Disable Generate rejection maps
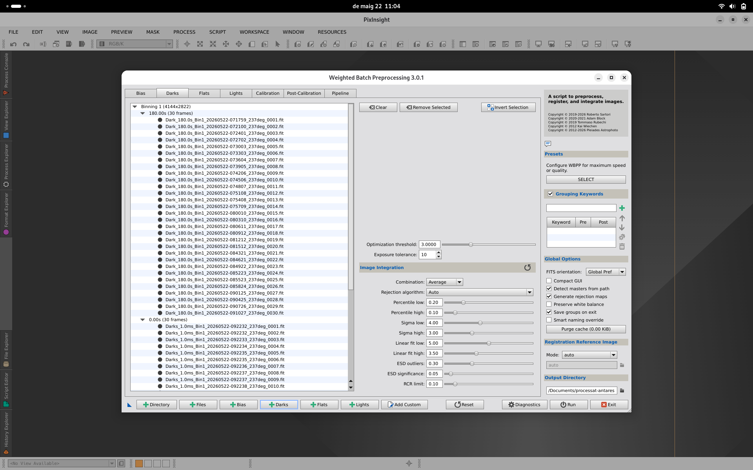 tap(549, 296)
